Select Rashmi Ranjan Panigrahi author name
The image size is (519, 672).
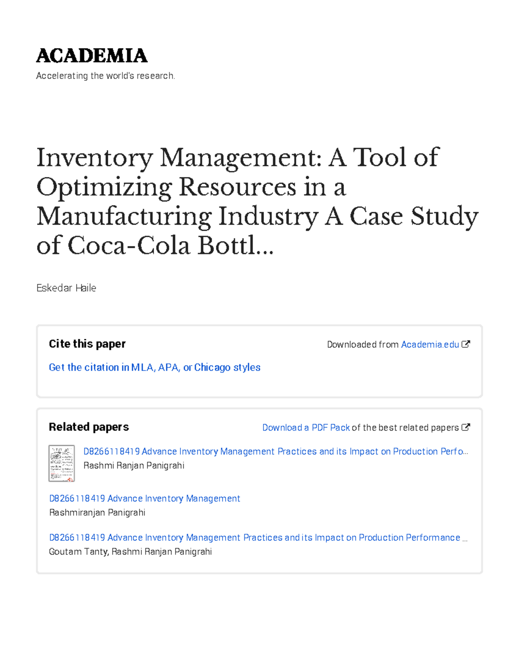(134, 466)
